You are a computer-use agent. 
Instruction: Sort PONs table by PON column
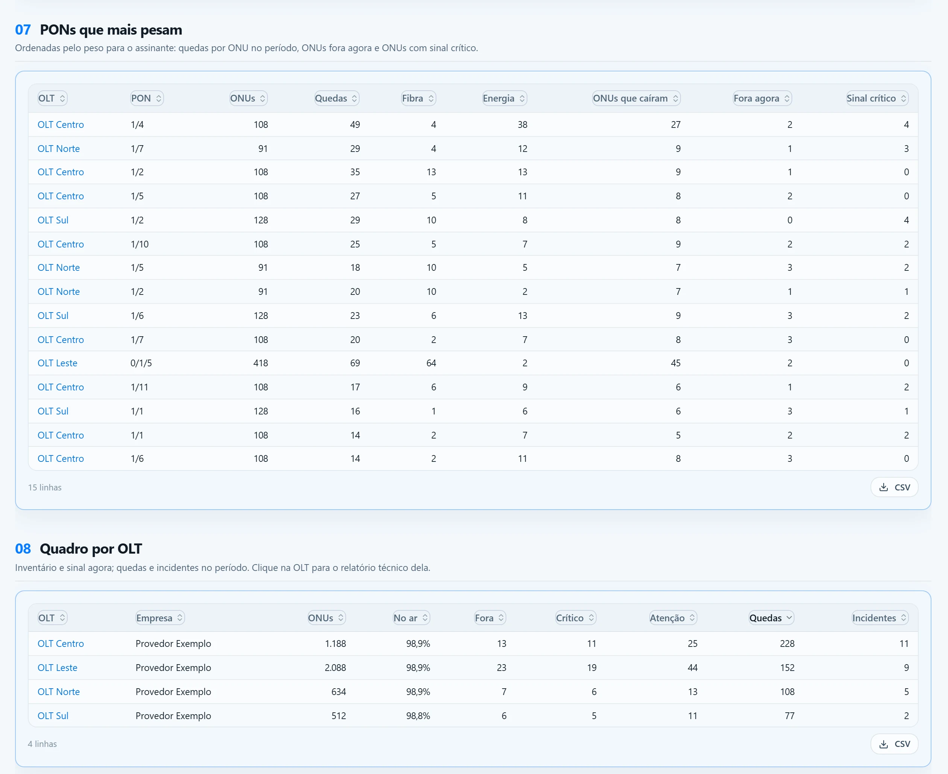(147, 99)
